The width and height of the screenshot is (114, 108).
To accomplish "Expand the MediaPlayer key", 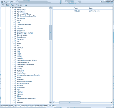I will (13, 73).
